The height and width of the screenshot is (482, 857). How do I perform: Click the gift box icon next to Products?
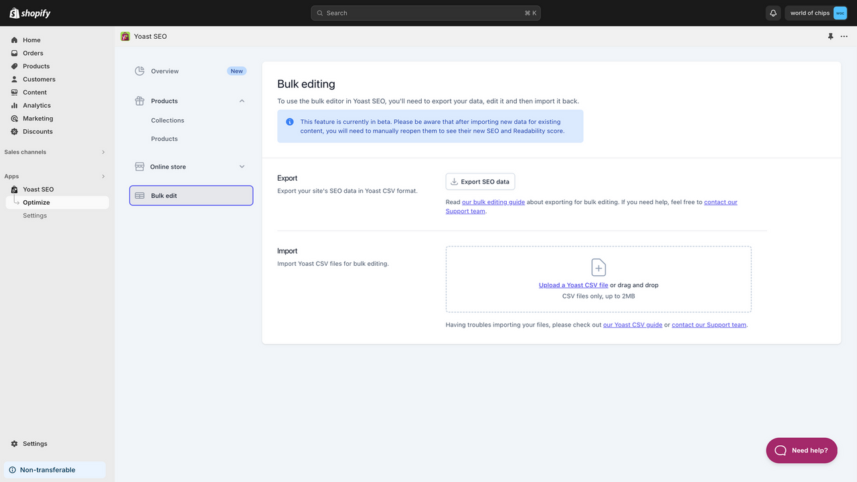(139, 101)
